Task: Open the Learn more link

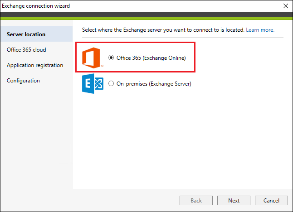Action: (x=260, y=30)
